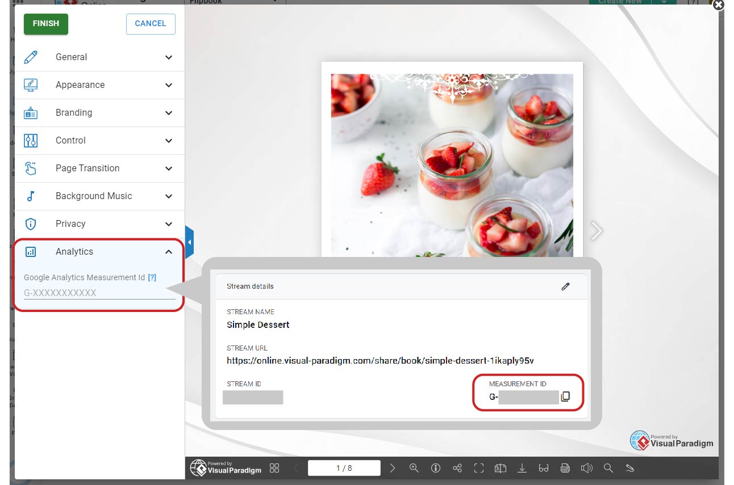Click the search icon in bottom toolbar

(608, 468)
